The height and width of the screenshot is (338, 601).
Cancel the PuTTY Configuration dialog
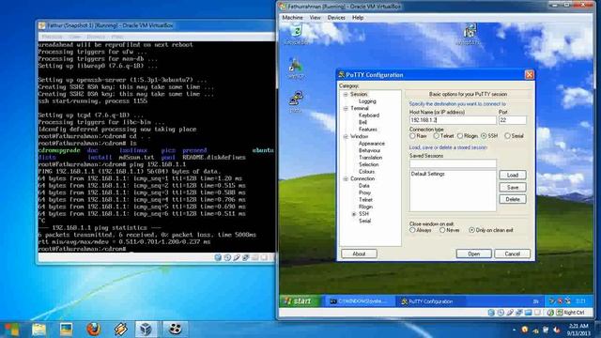pyautogui.click(x=512, y=253)
